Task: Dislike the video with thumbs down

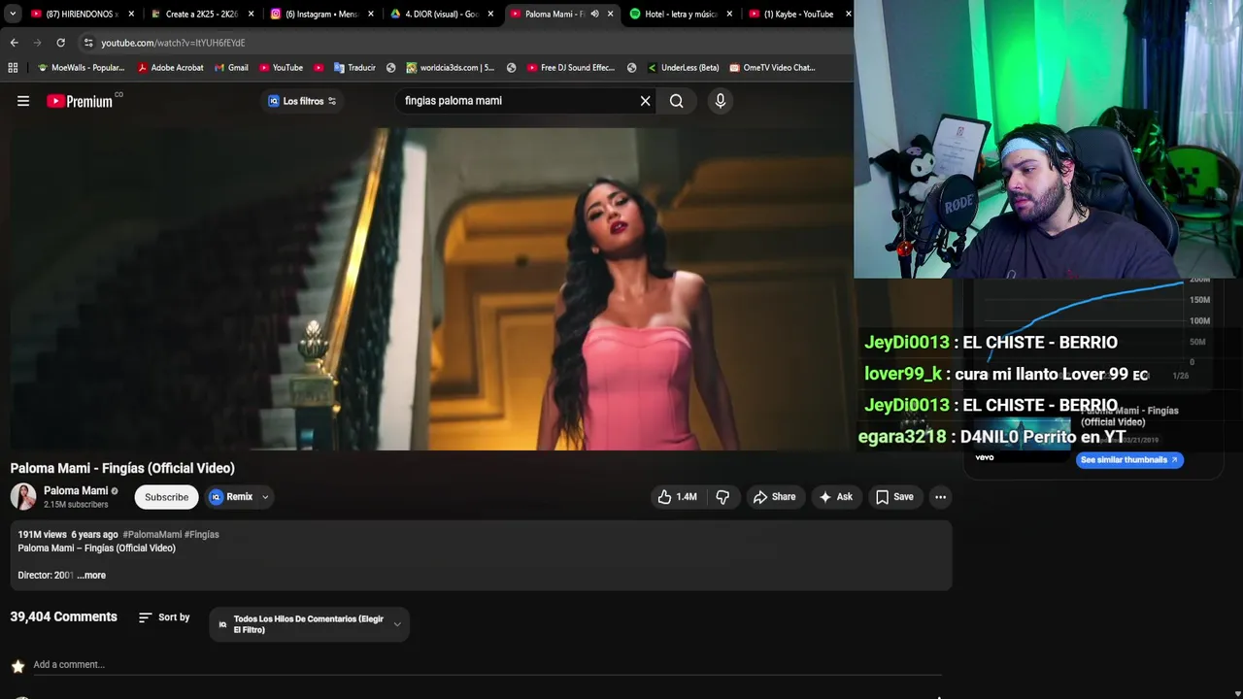Action: point(722,497)
